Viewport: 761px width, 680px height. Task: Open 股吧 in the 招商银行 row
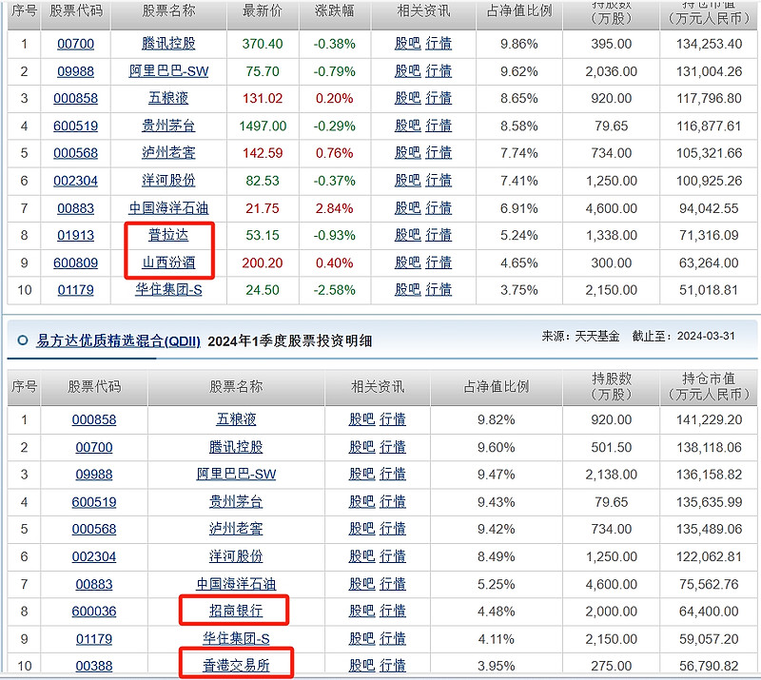point(362,612)
